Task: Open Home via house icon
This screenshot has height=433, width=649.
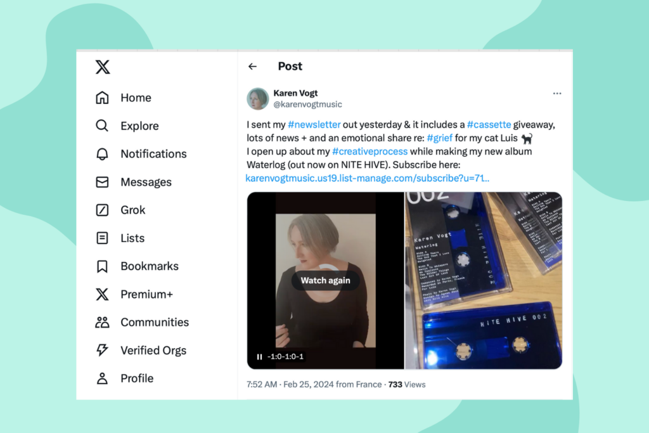Action: (102, 98)
